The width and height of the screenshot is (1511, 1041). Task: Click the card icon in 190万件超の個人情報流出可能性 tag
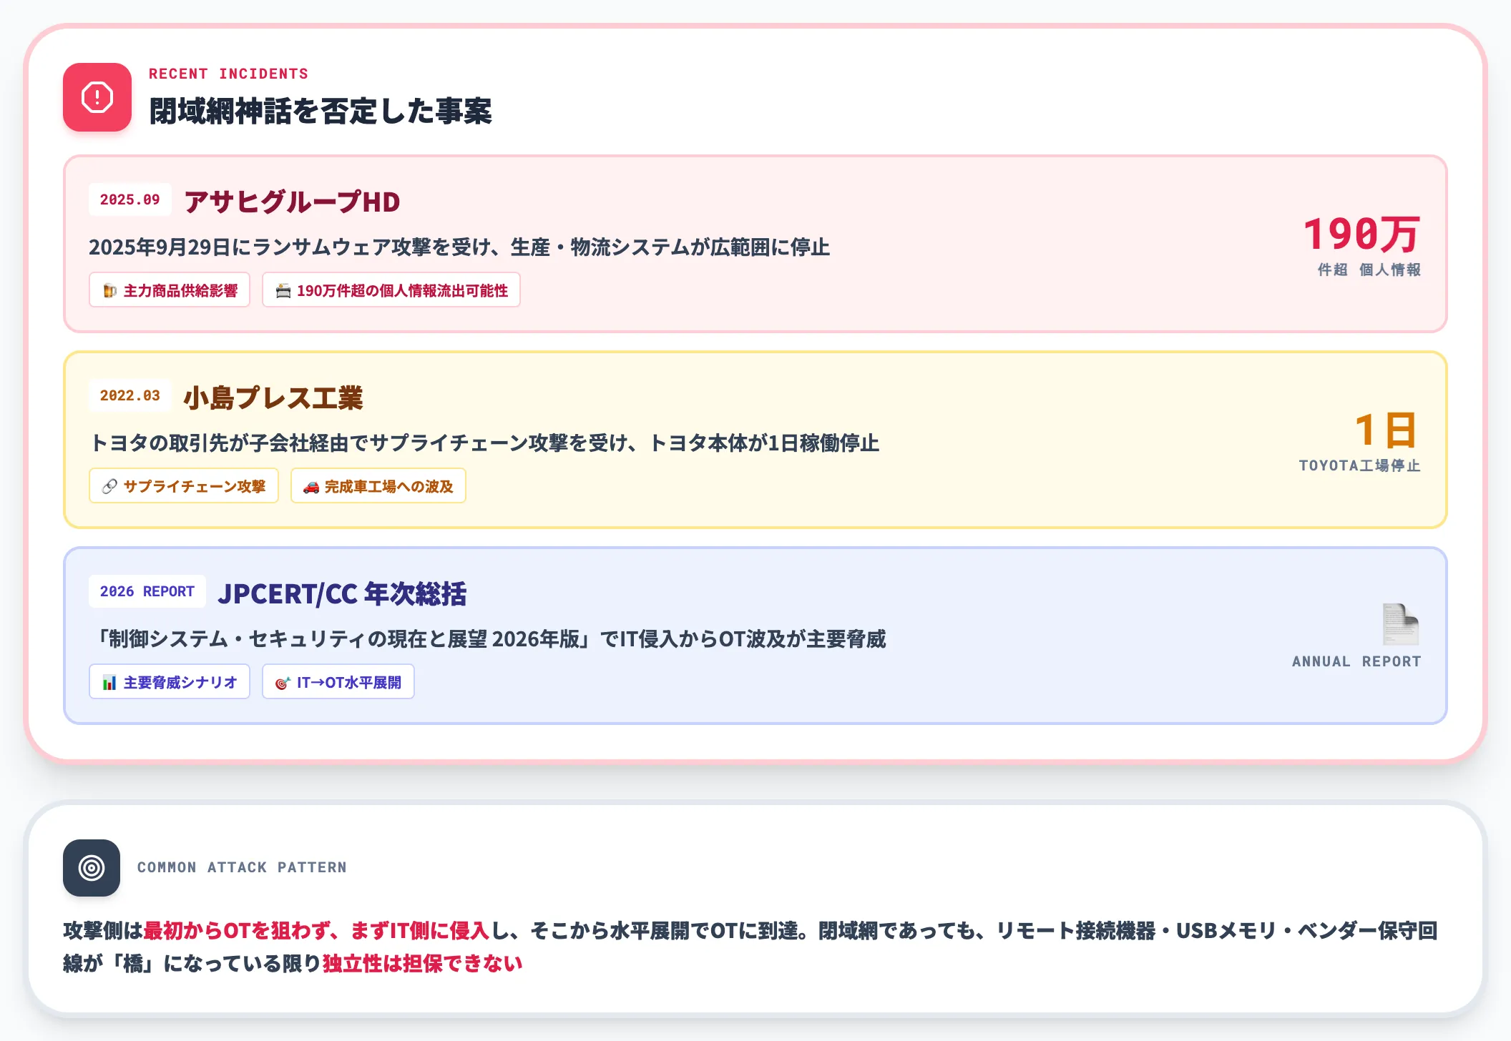[x=283, y=291]
